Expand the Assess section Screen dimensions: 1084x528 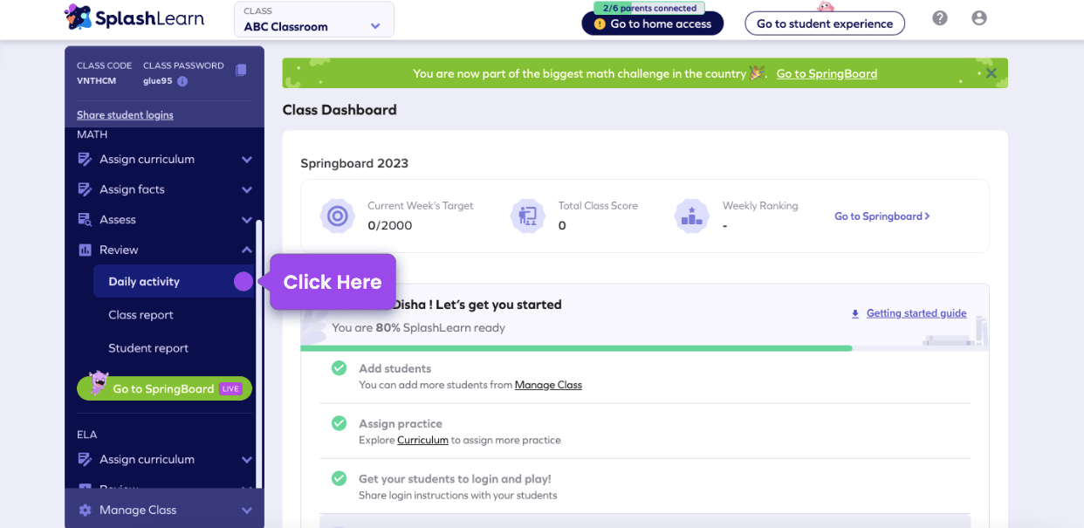[247, 219]
